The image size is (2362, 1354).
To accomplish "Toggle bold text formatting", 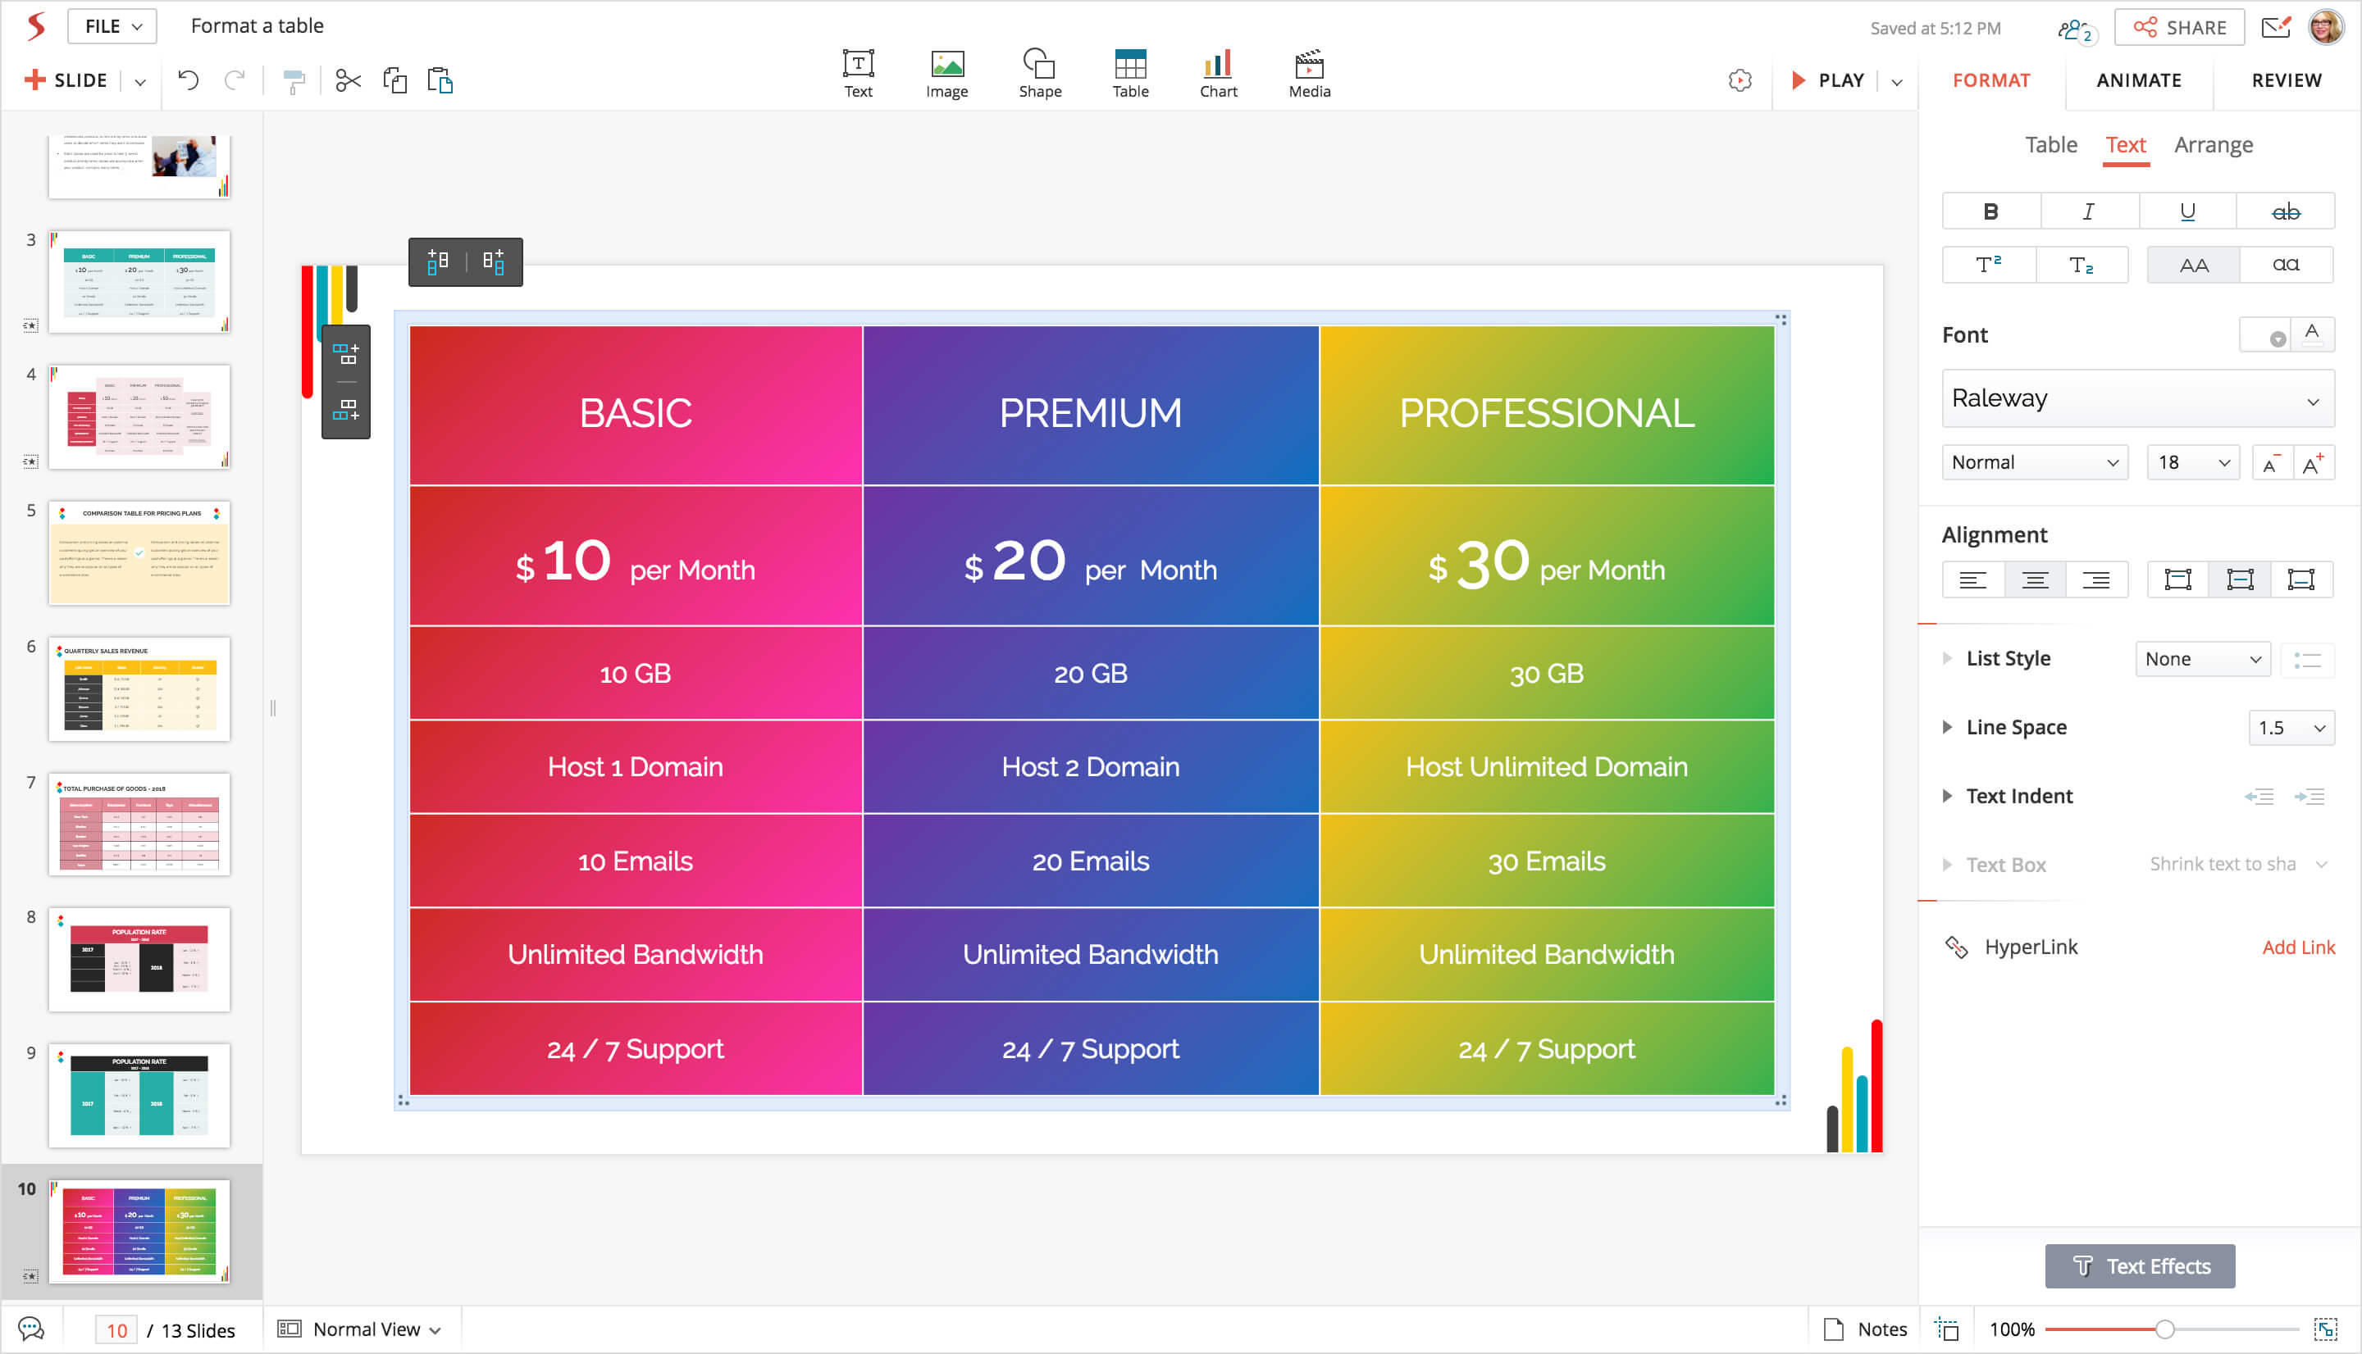I will pyautogui.click(x=1990, y=212).
